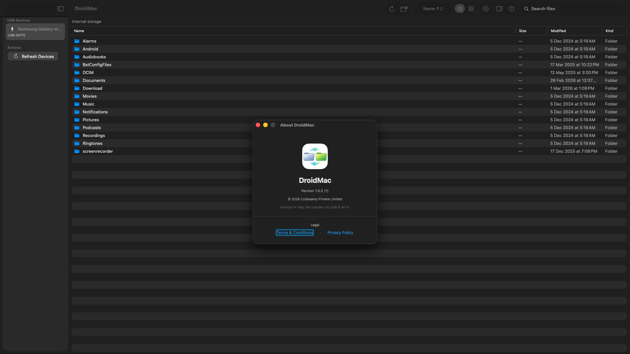Enable list view mode
Screen dimensions: 630x354
(x=459, y=9)
